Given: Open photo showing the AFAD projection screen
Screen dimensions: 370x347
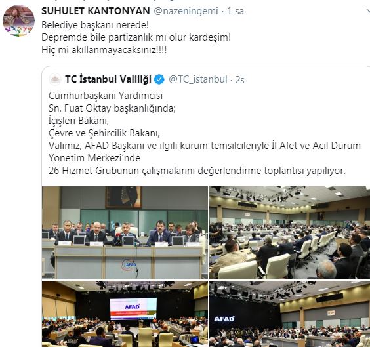Looking at the screenshot, I should pos(125,314).
